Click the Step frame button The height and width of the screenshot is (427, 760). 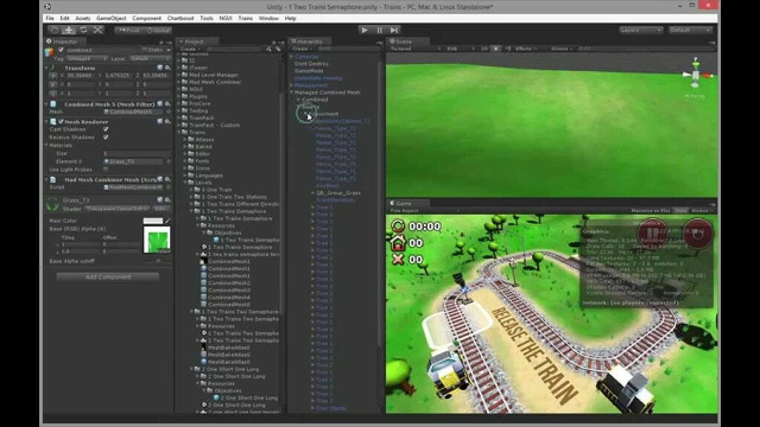tap(393, 30)
